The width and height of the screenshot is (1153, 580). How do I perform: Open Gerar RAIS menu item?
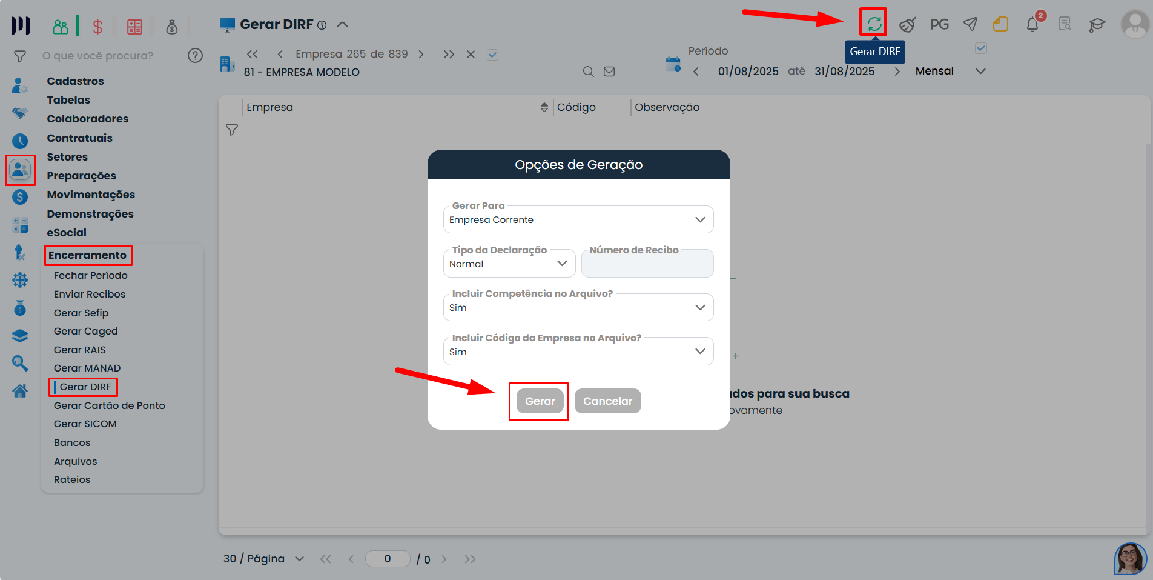79,350
